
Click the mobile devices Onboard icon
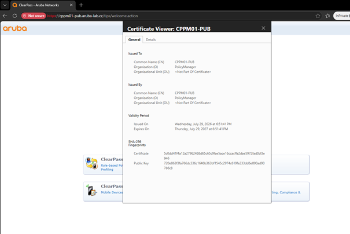pyautogui.click(x=92, y=190)
